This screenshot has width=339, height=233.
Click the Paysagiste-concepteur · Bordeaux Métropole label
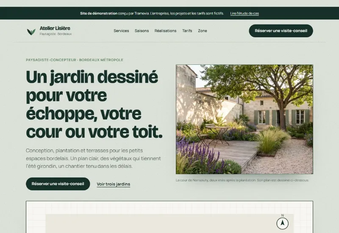[75, 60]
